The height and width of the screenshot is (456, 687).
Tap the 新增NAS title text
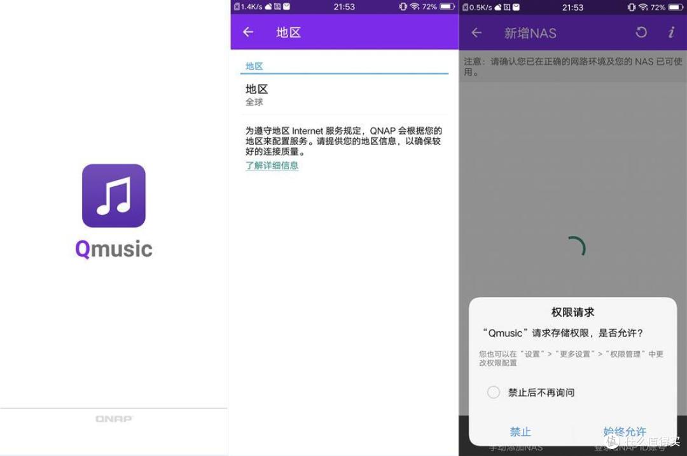point(530,33)
